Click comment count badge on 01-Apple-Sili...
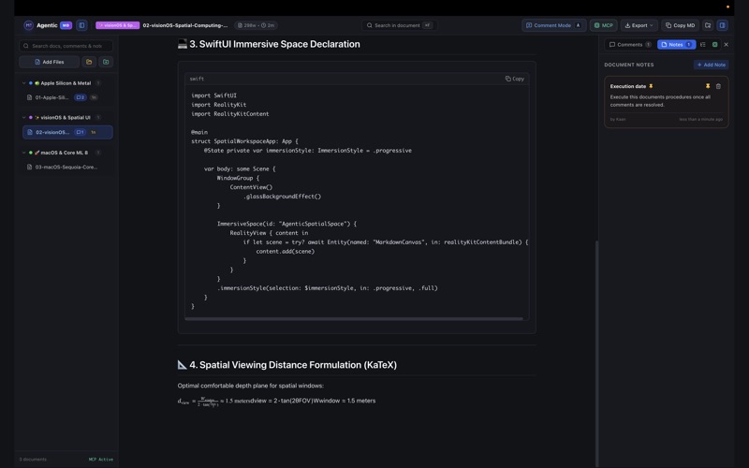Screen dimensions: 749x468 [81, 97]
